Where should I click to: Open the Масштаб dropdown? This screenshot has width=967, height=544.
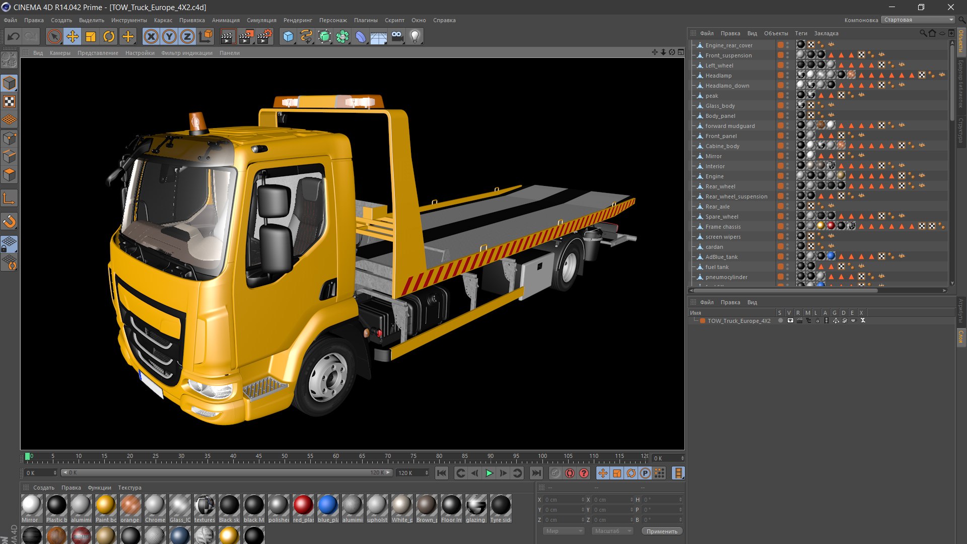(x=612, y=531)
